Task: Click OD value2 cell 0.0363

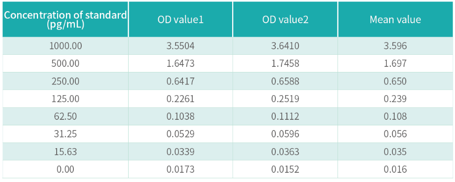Action: pyautogui.click(x=285, y=151)
